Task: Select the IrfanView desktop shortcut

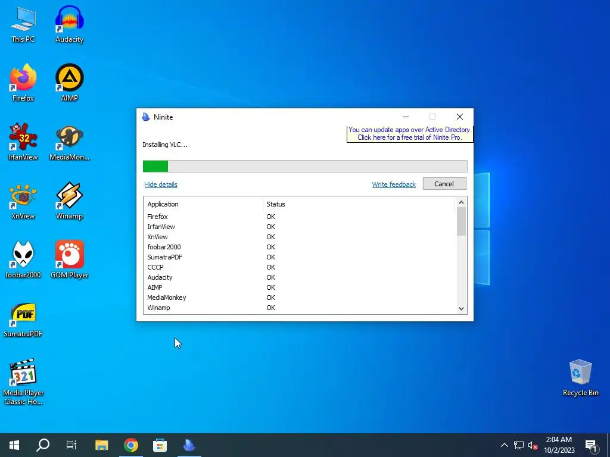Action: (x=23, y=142)
